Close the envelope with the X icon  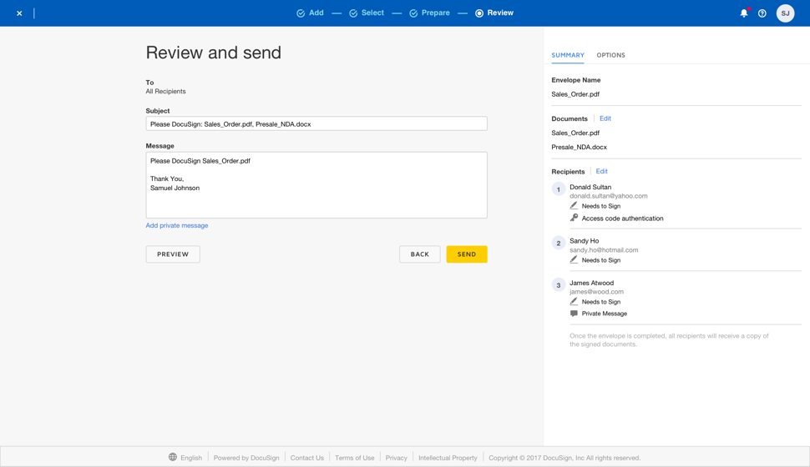[19, 13]
